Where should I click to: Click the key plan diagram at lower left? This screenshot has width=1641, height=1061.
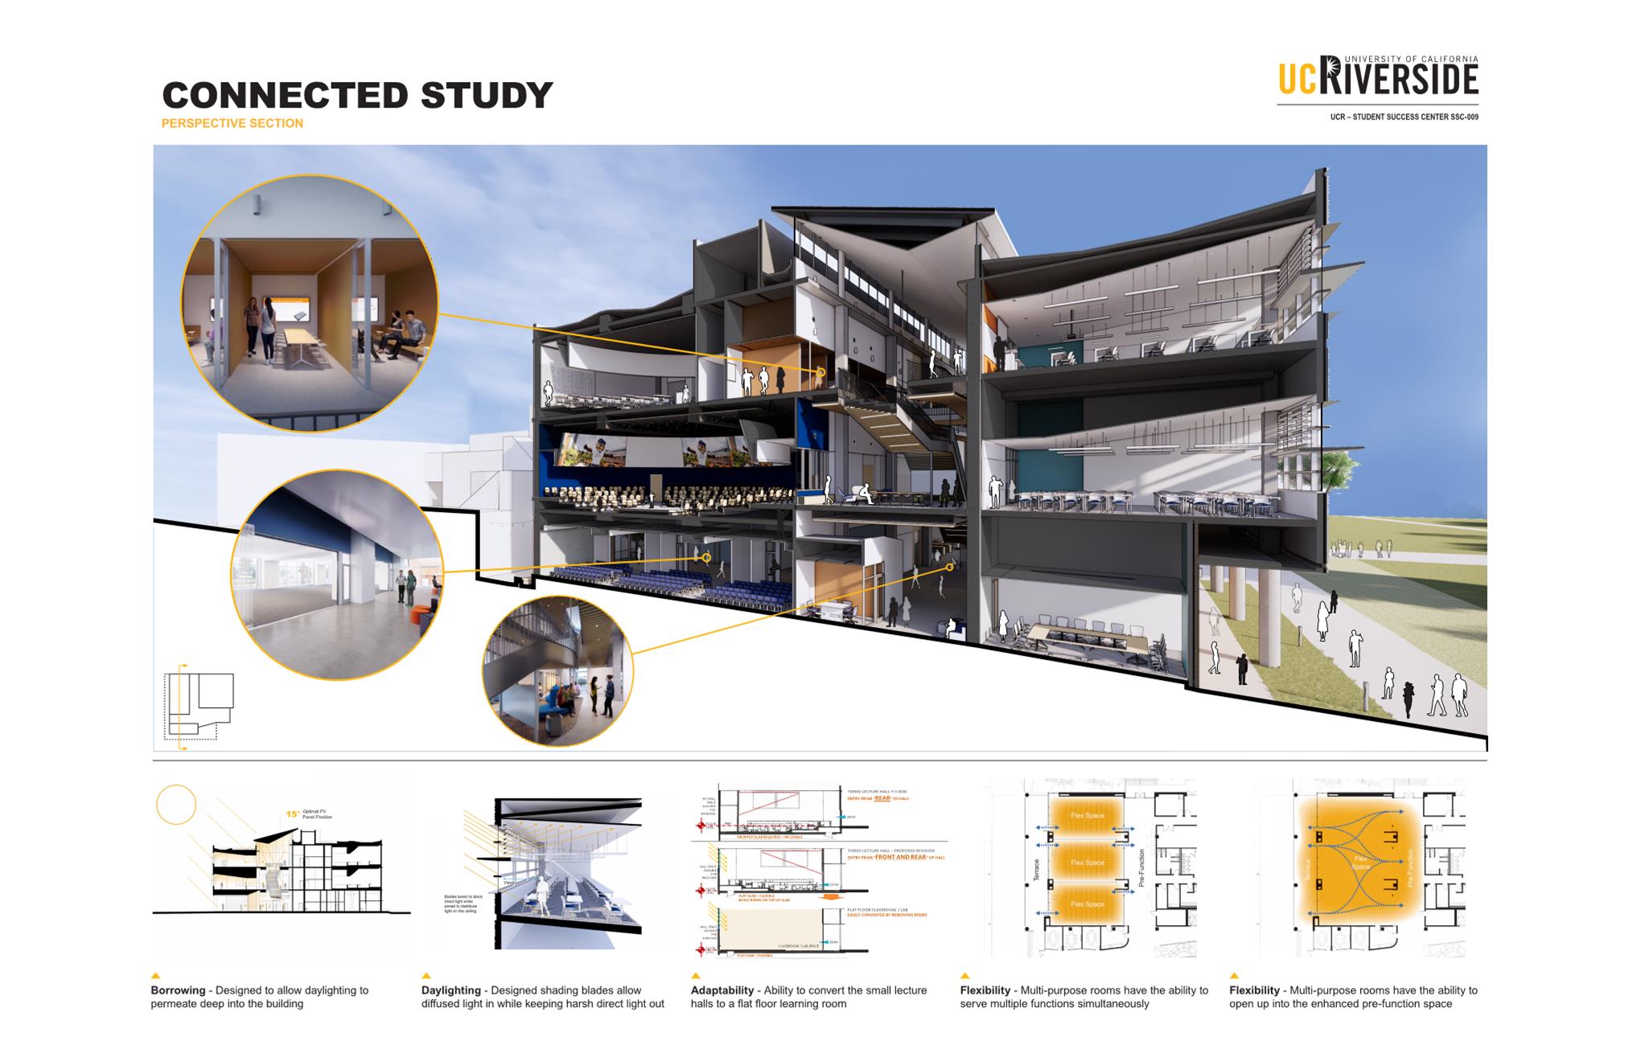pyautogui.click(x=199, y=707)
